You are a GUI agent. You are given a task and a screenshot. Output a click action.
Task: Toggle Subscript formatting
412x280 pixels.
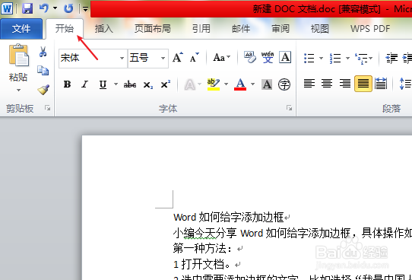click(x=148, y=84)
